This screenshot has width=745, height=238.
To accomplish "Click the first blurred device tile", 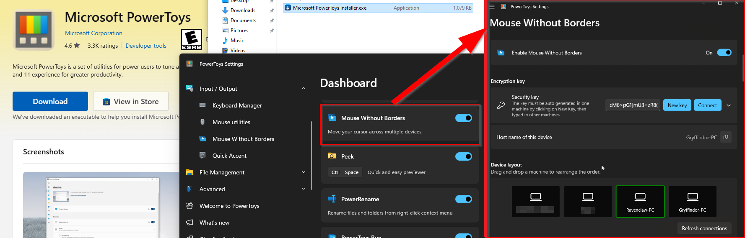I will tap(536, 202).
